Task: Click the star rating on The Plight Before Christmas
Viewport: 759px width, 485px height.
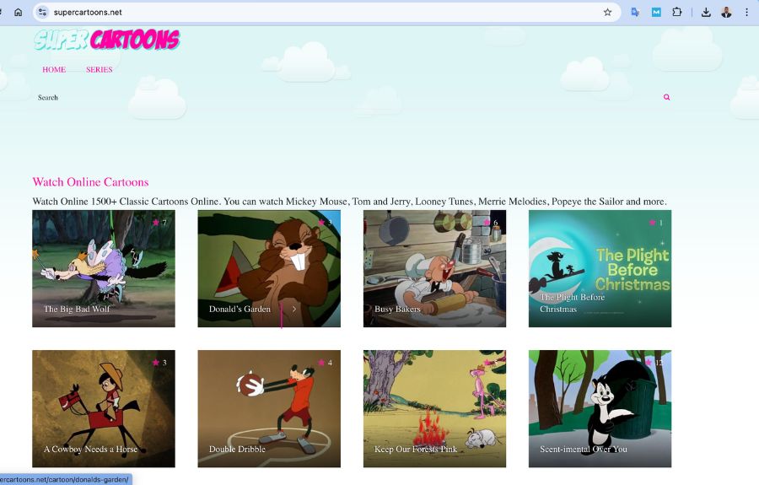Action: (656, 222)
